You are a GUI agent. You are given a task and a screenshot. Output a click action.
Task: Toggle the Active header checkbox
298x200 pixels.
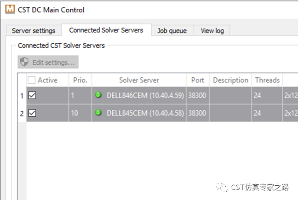click(x=31, y=80)
